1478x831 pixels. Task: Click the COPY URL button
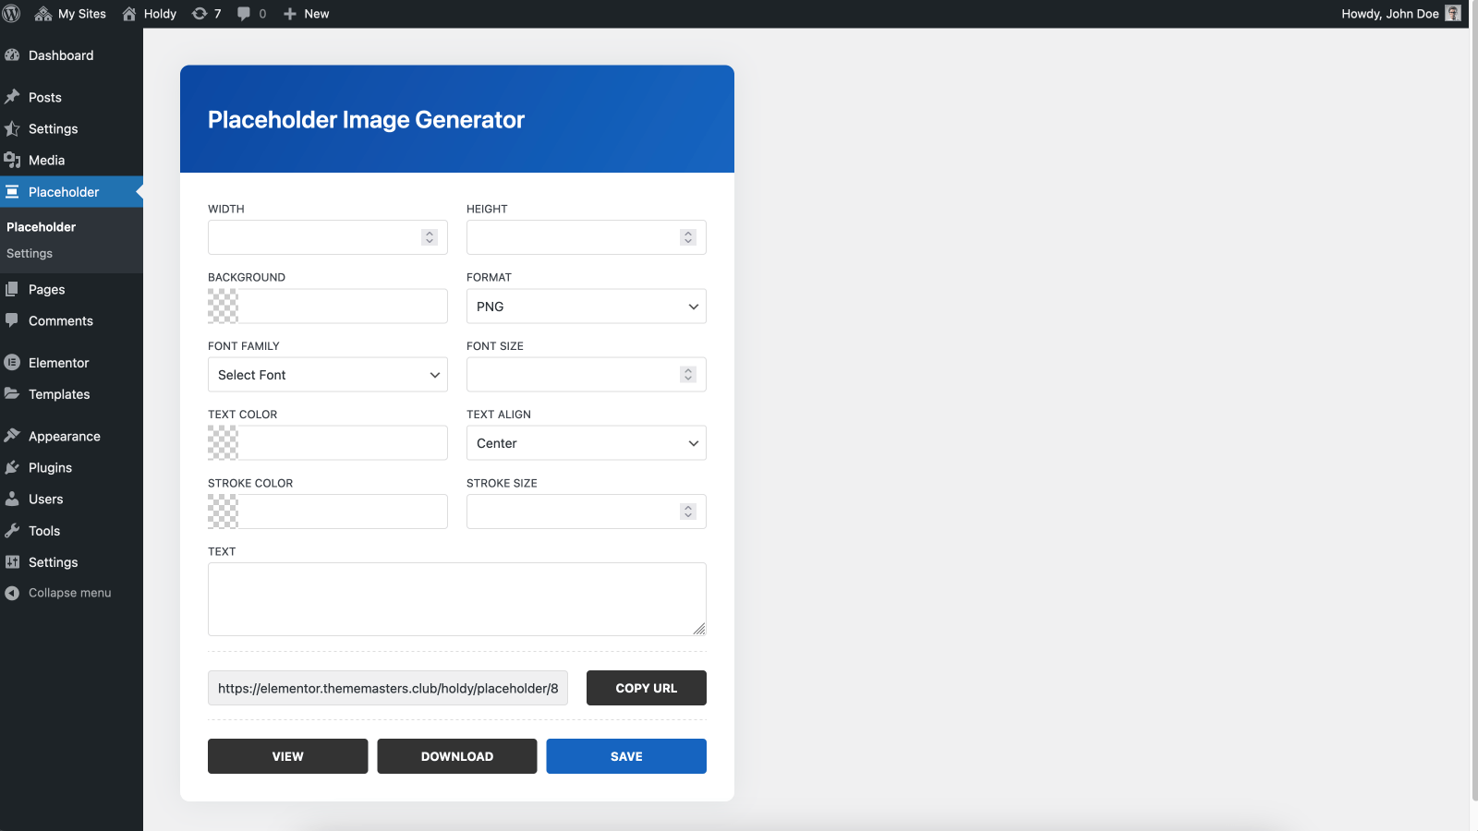pyautogui.click(x=646, y=687)
